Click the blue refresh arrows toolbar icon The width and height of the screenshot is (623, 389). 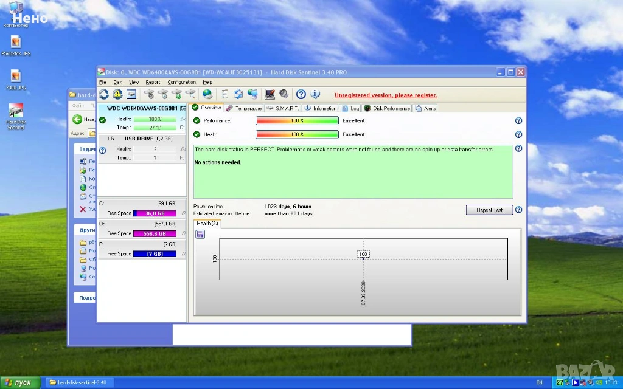(x=104, y=94)
